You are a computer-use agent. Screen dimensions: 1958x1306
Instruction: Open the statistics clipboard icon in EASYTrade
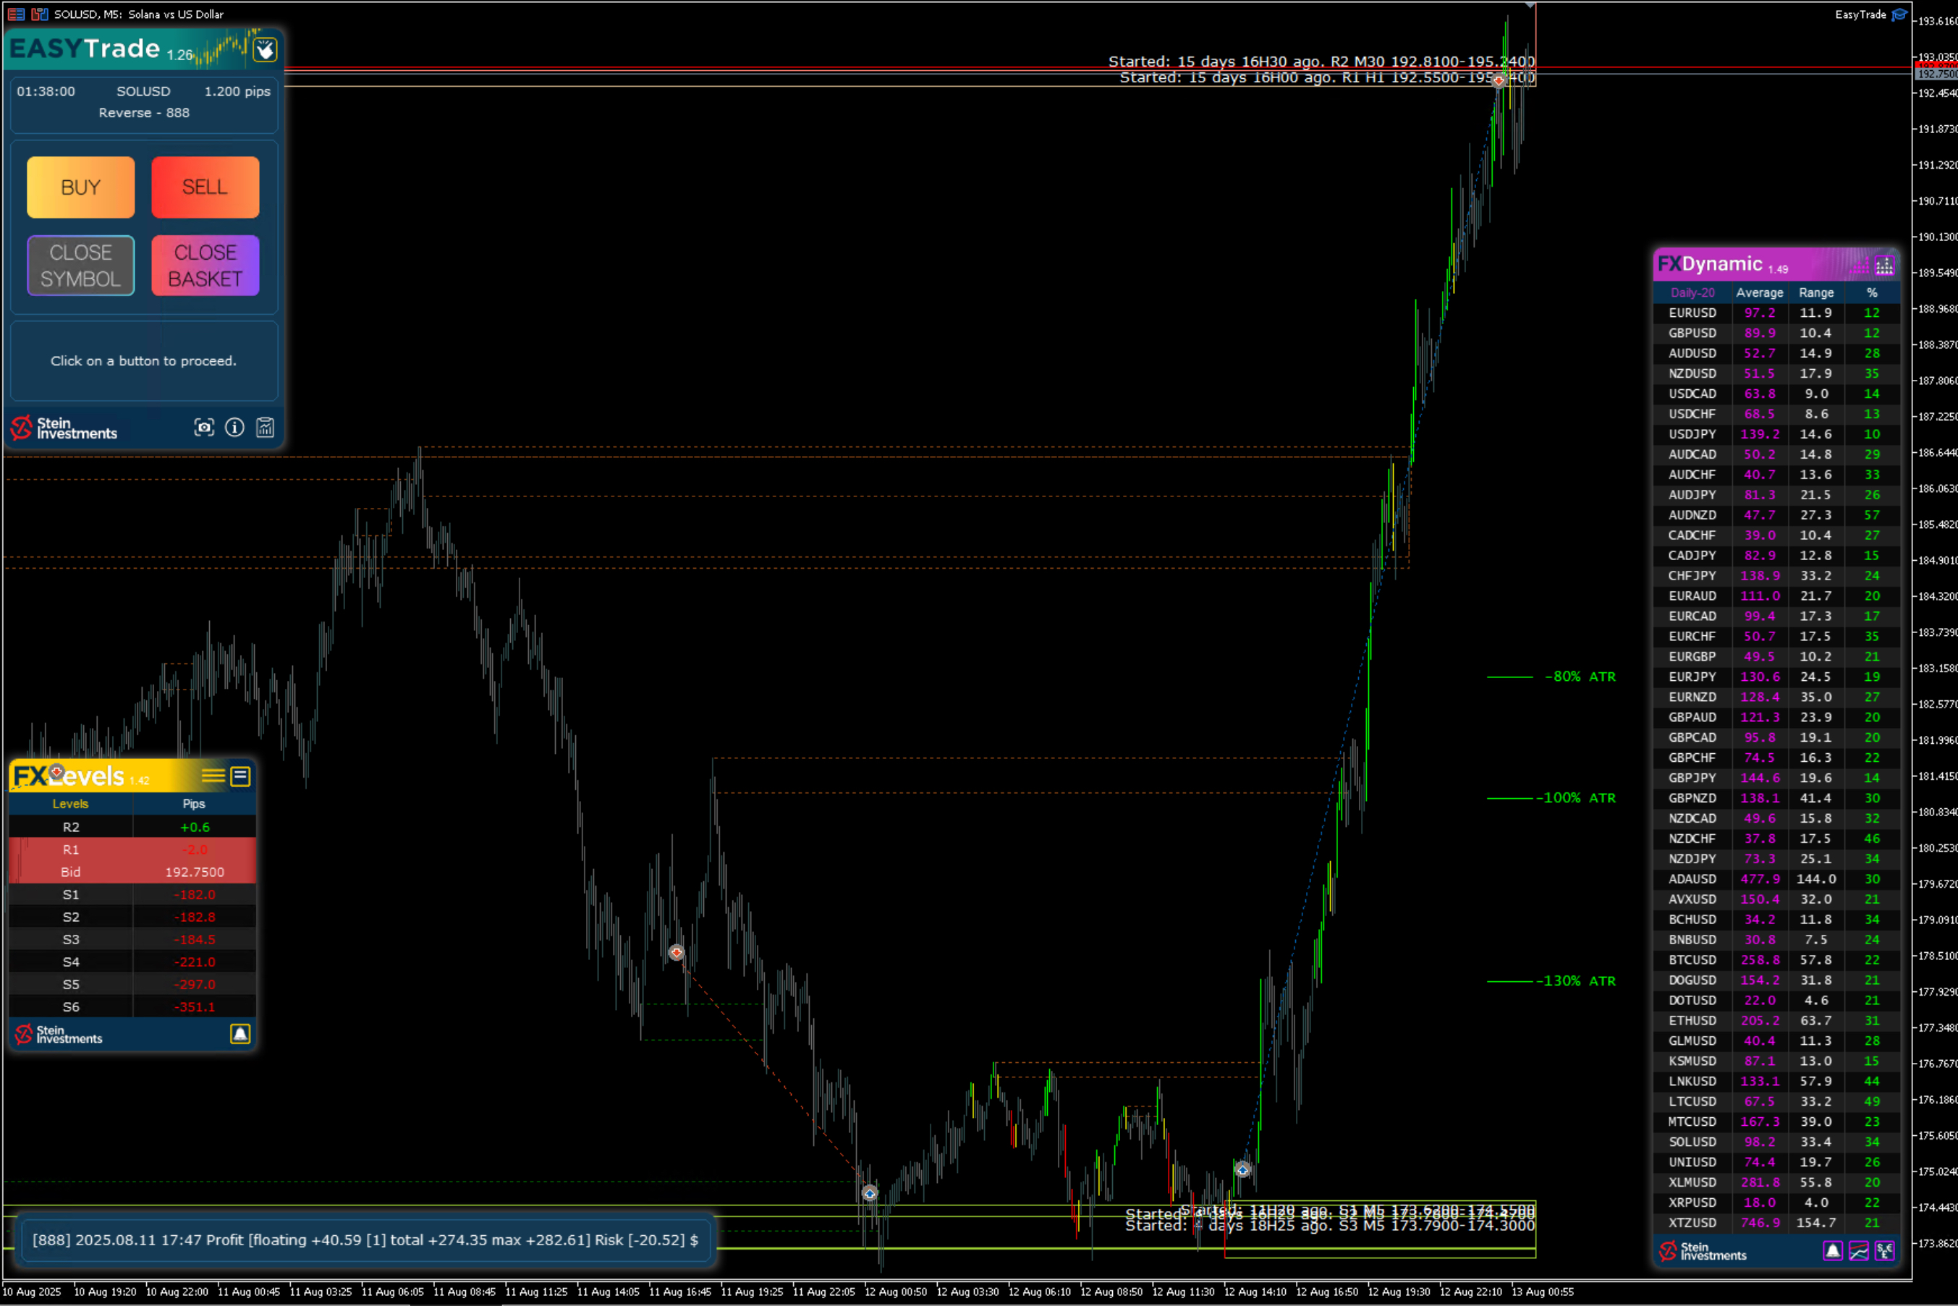(265, 428)
